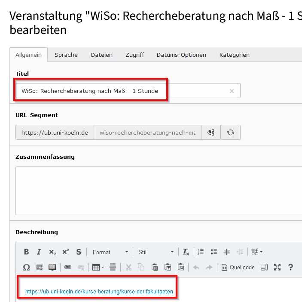The image size is (302, 302).
Task: Open the table insert dropdown
Action: tap(98, 267)
